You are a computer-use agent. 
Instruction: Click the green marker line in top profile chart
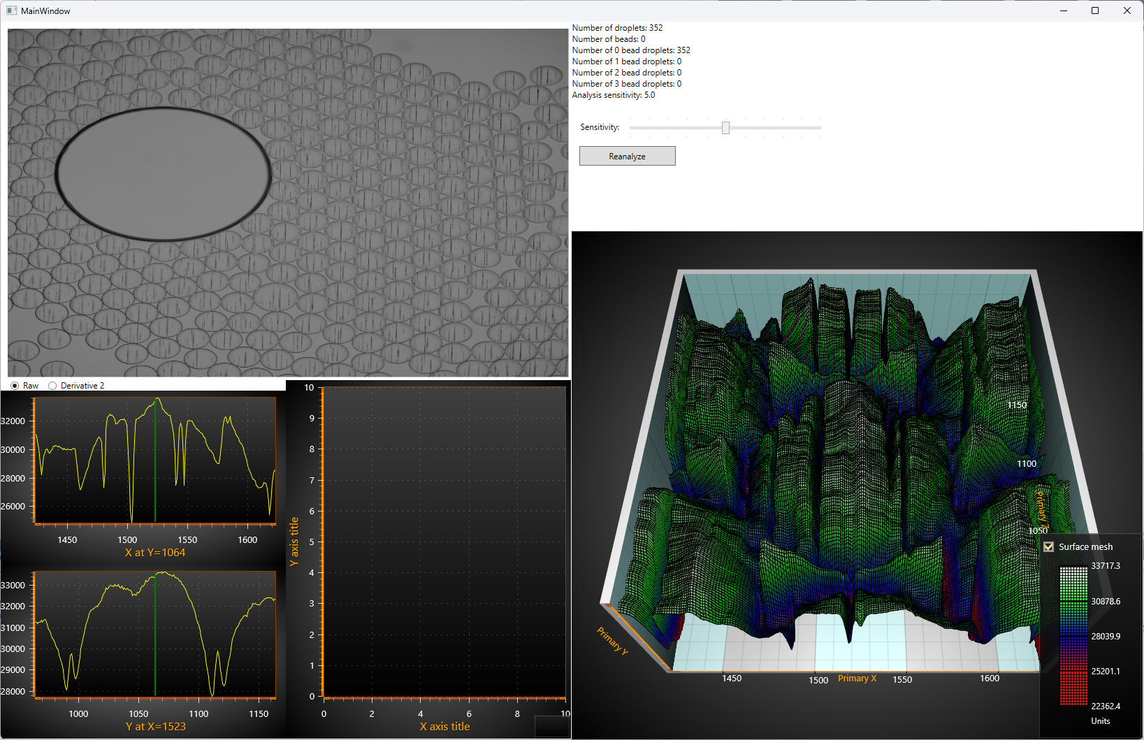(155, 461)
